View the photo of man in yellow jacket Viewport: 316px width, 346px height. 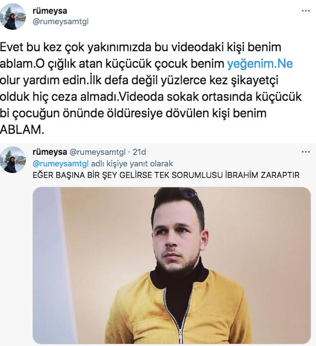coord(172,266)
